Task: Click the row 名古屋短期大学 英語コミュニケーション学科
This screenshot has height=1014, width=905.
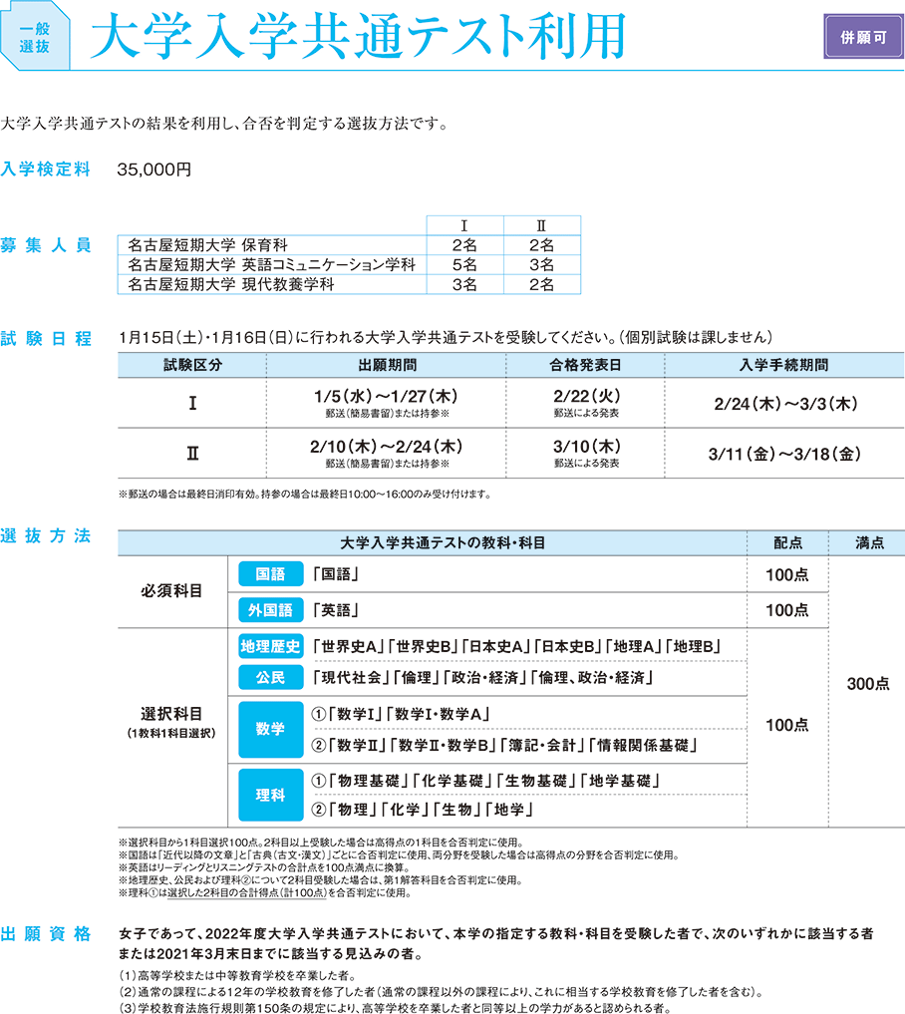Action: (349, 264)
